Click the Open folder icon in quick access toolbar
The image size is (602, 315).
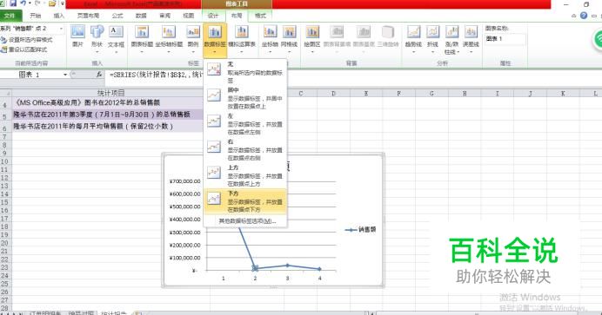(x=52, y=3)
